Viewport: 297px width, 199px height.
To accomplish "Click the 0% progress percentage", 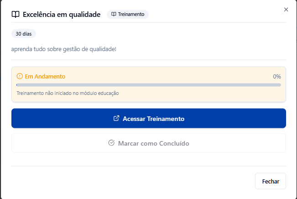I will coord(276,76).
